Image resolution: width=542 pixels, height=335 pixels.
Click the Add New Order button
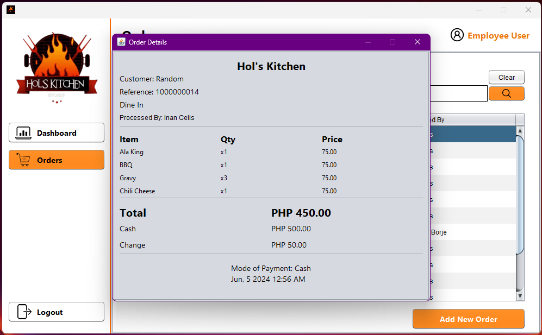tap(468, 319)
